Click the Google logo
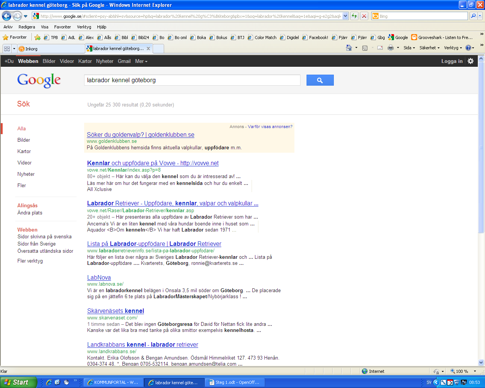This screenshot has width=485, height=388. click(x=39, y=80)
